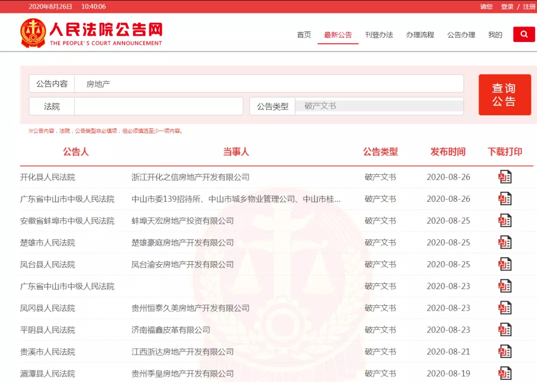Open 浙江开化之信房地产开发有限公司 entry
The width and height of the screenshot is (537, 382).
tap(190, 177)
